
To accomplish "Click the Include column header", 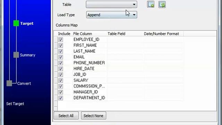I will (x=64, y=34).
